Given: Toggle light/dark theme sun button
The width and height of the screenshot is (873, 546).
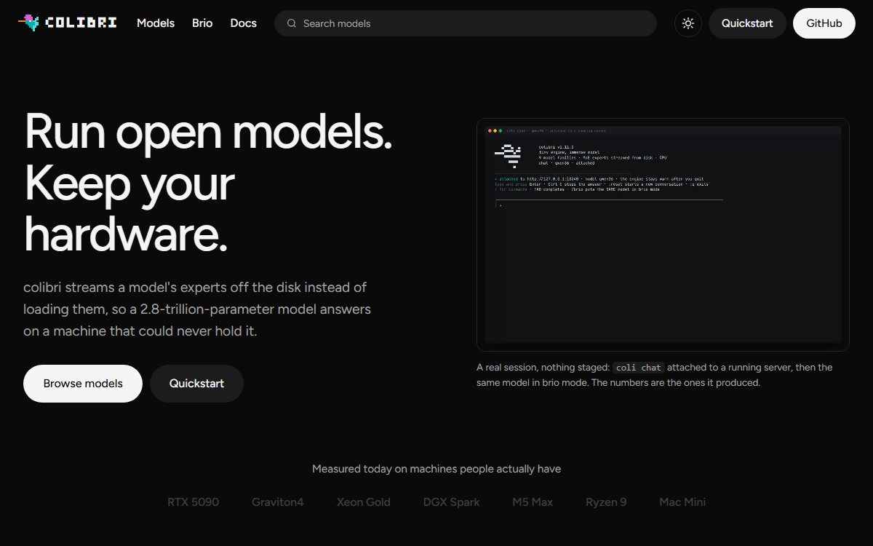Looking at the screenshot, I should [x=688, y=23].
